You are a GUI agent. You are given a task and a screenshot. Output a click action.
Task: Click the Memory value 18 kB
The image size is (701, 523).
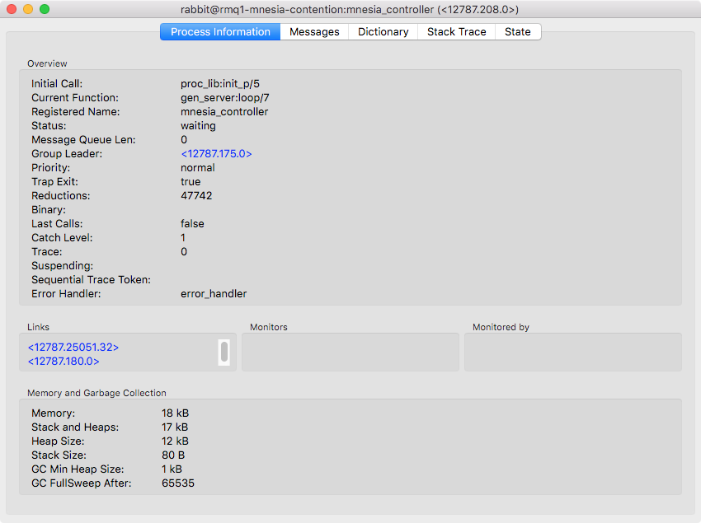point(175,413)
